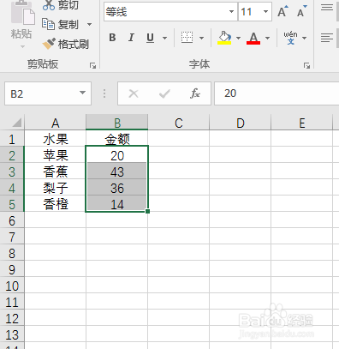The height and width of the screenshot is (349, 339).
Task: Select column B header
Action: [x=117, y=123]
